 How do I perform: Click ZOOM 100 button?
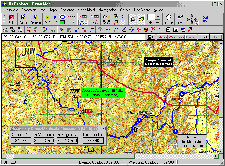[x=84, y=30]
